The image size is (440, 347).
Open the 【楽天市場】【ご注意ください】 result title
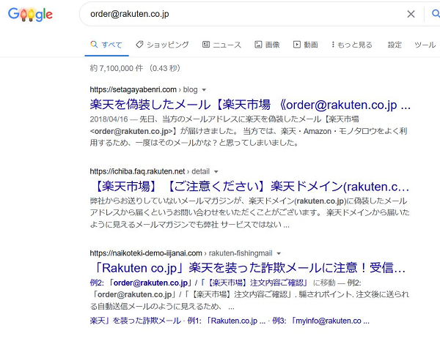coord(250,187)
